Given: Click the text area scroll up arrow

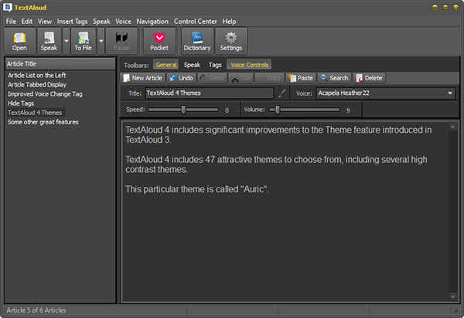Looking at the screenshot, I should pos(452,127).
